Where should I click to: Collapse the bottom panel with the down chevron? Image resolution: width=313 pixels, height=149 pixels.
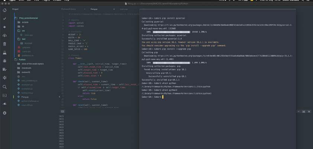(x=299, y=112)
